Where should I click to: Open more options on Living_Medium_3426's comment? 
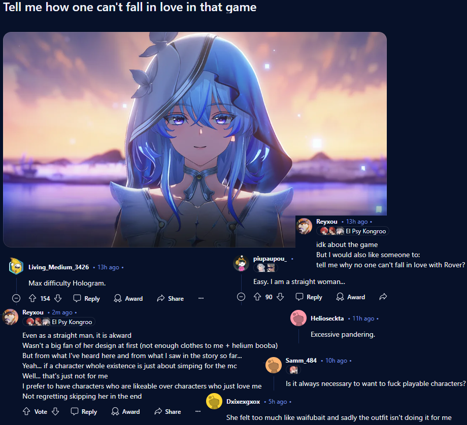201,298
